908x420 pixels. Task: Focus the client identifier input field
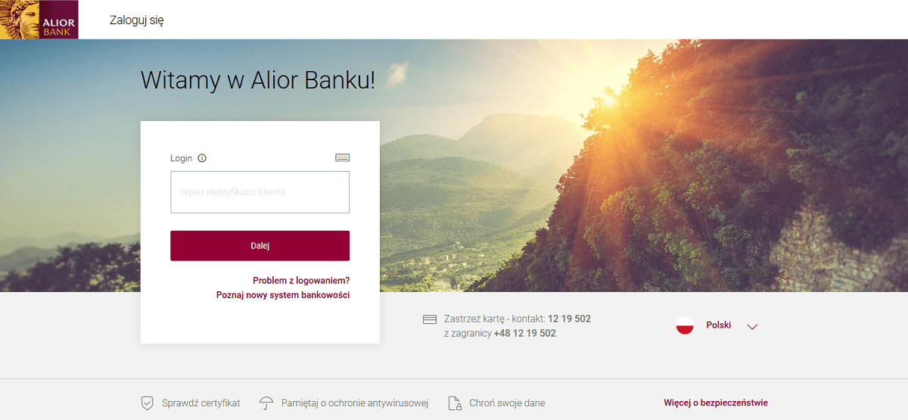pos(260,192)
